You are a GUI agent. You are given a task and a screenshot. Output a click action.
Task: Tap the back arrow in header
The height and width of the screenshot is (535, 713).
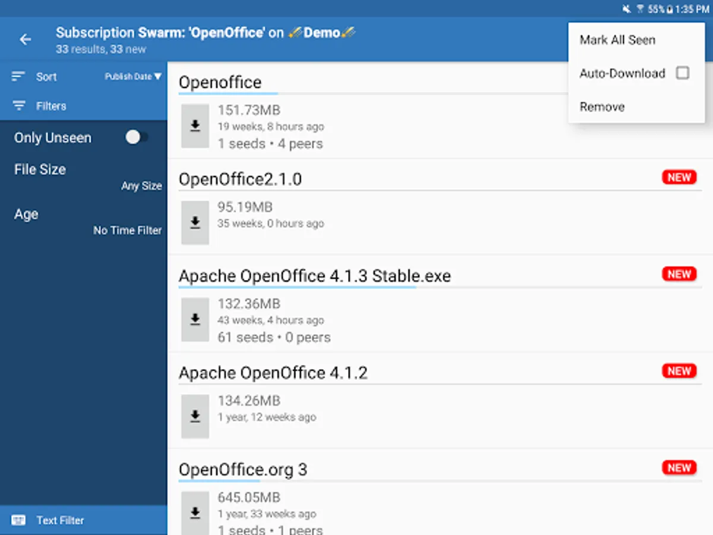[25, 40]
